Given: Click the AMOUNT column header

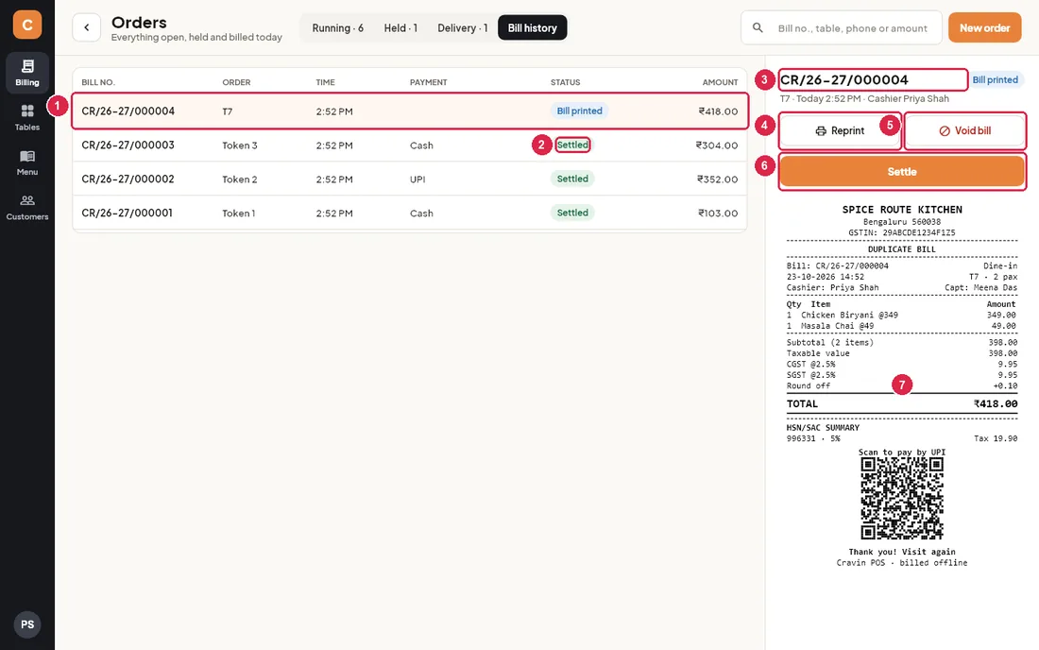Looking at the screenshot, I should 721,82.
